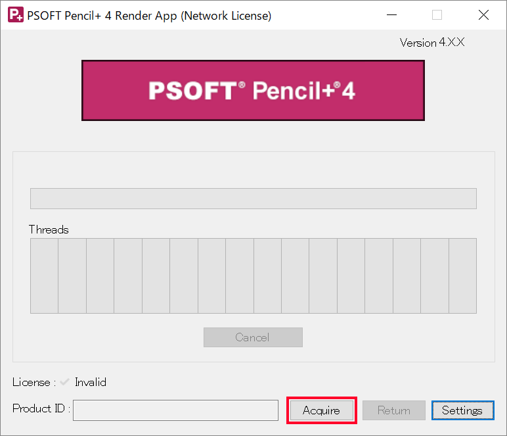
Task: Click the Threads label
Action: click(x=49, y=230)
